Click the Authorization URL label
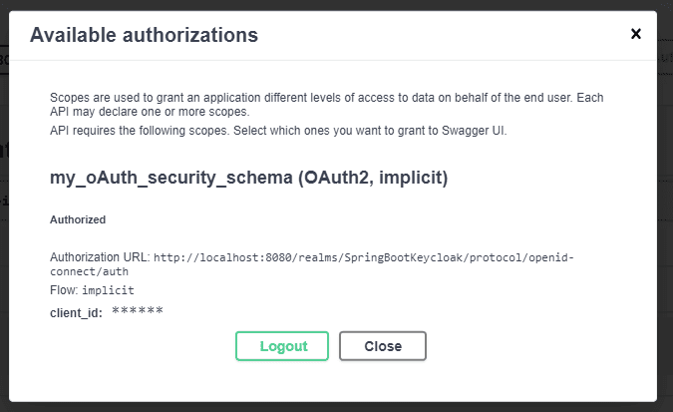673x412 pixels. click(100, 257)
